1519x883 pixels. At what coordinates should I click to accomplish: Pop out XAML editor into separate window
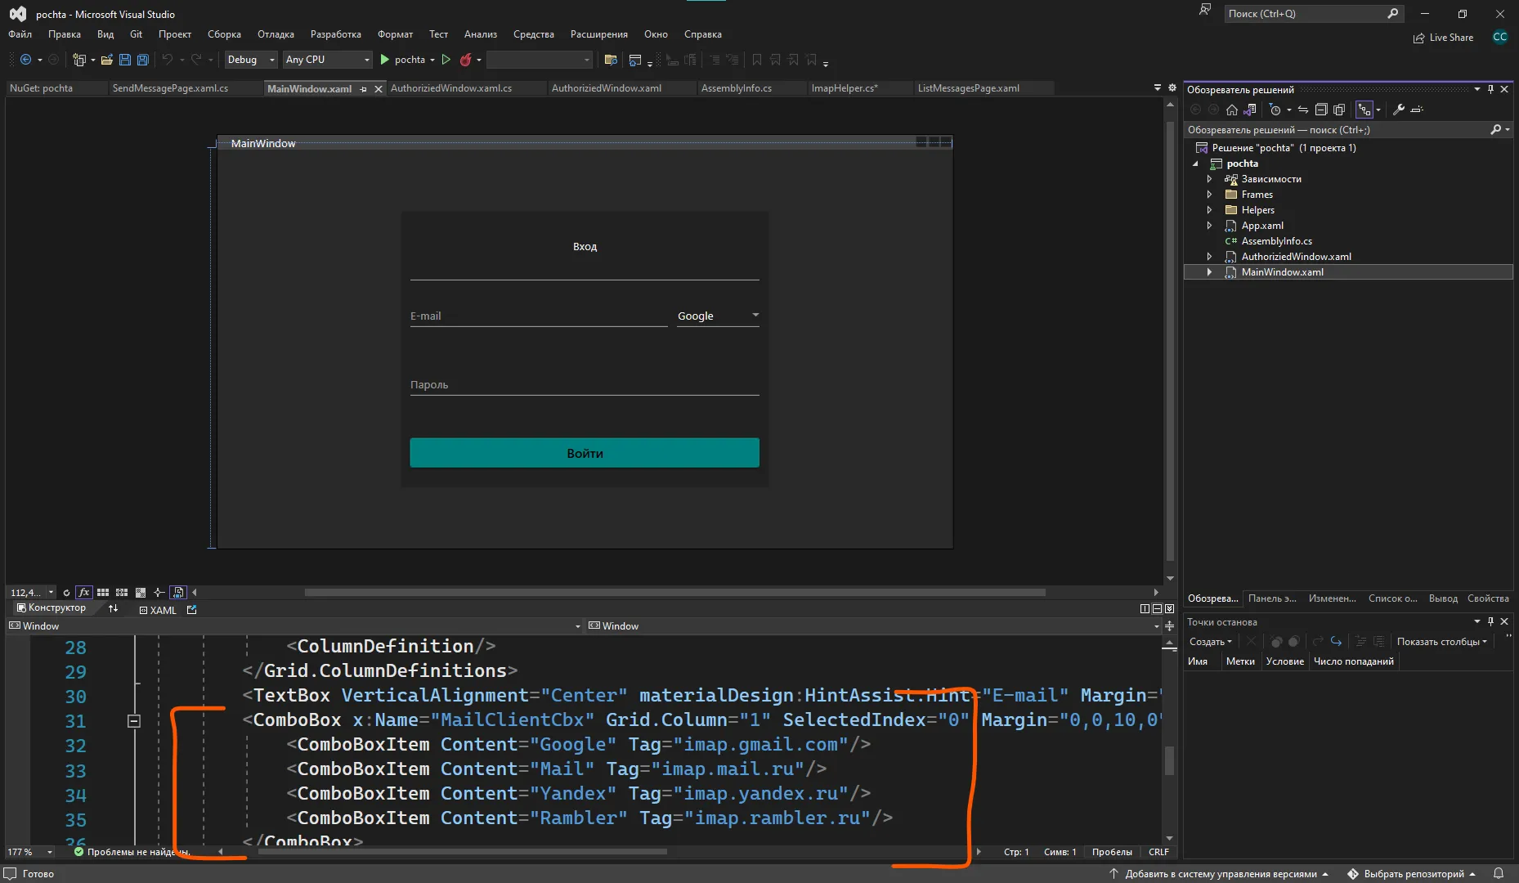(x=192, y=609)
